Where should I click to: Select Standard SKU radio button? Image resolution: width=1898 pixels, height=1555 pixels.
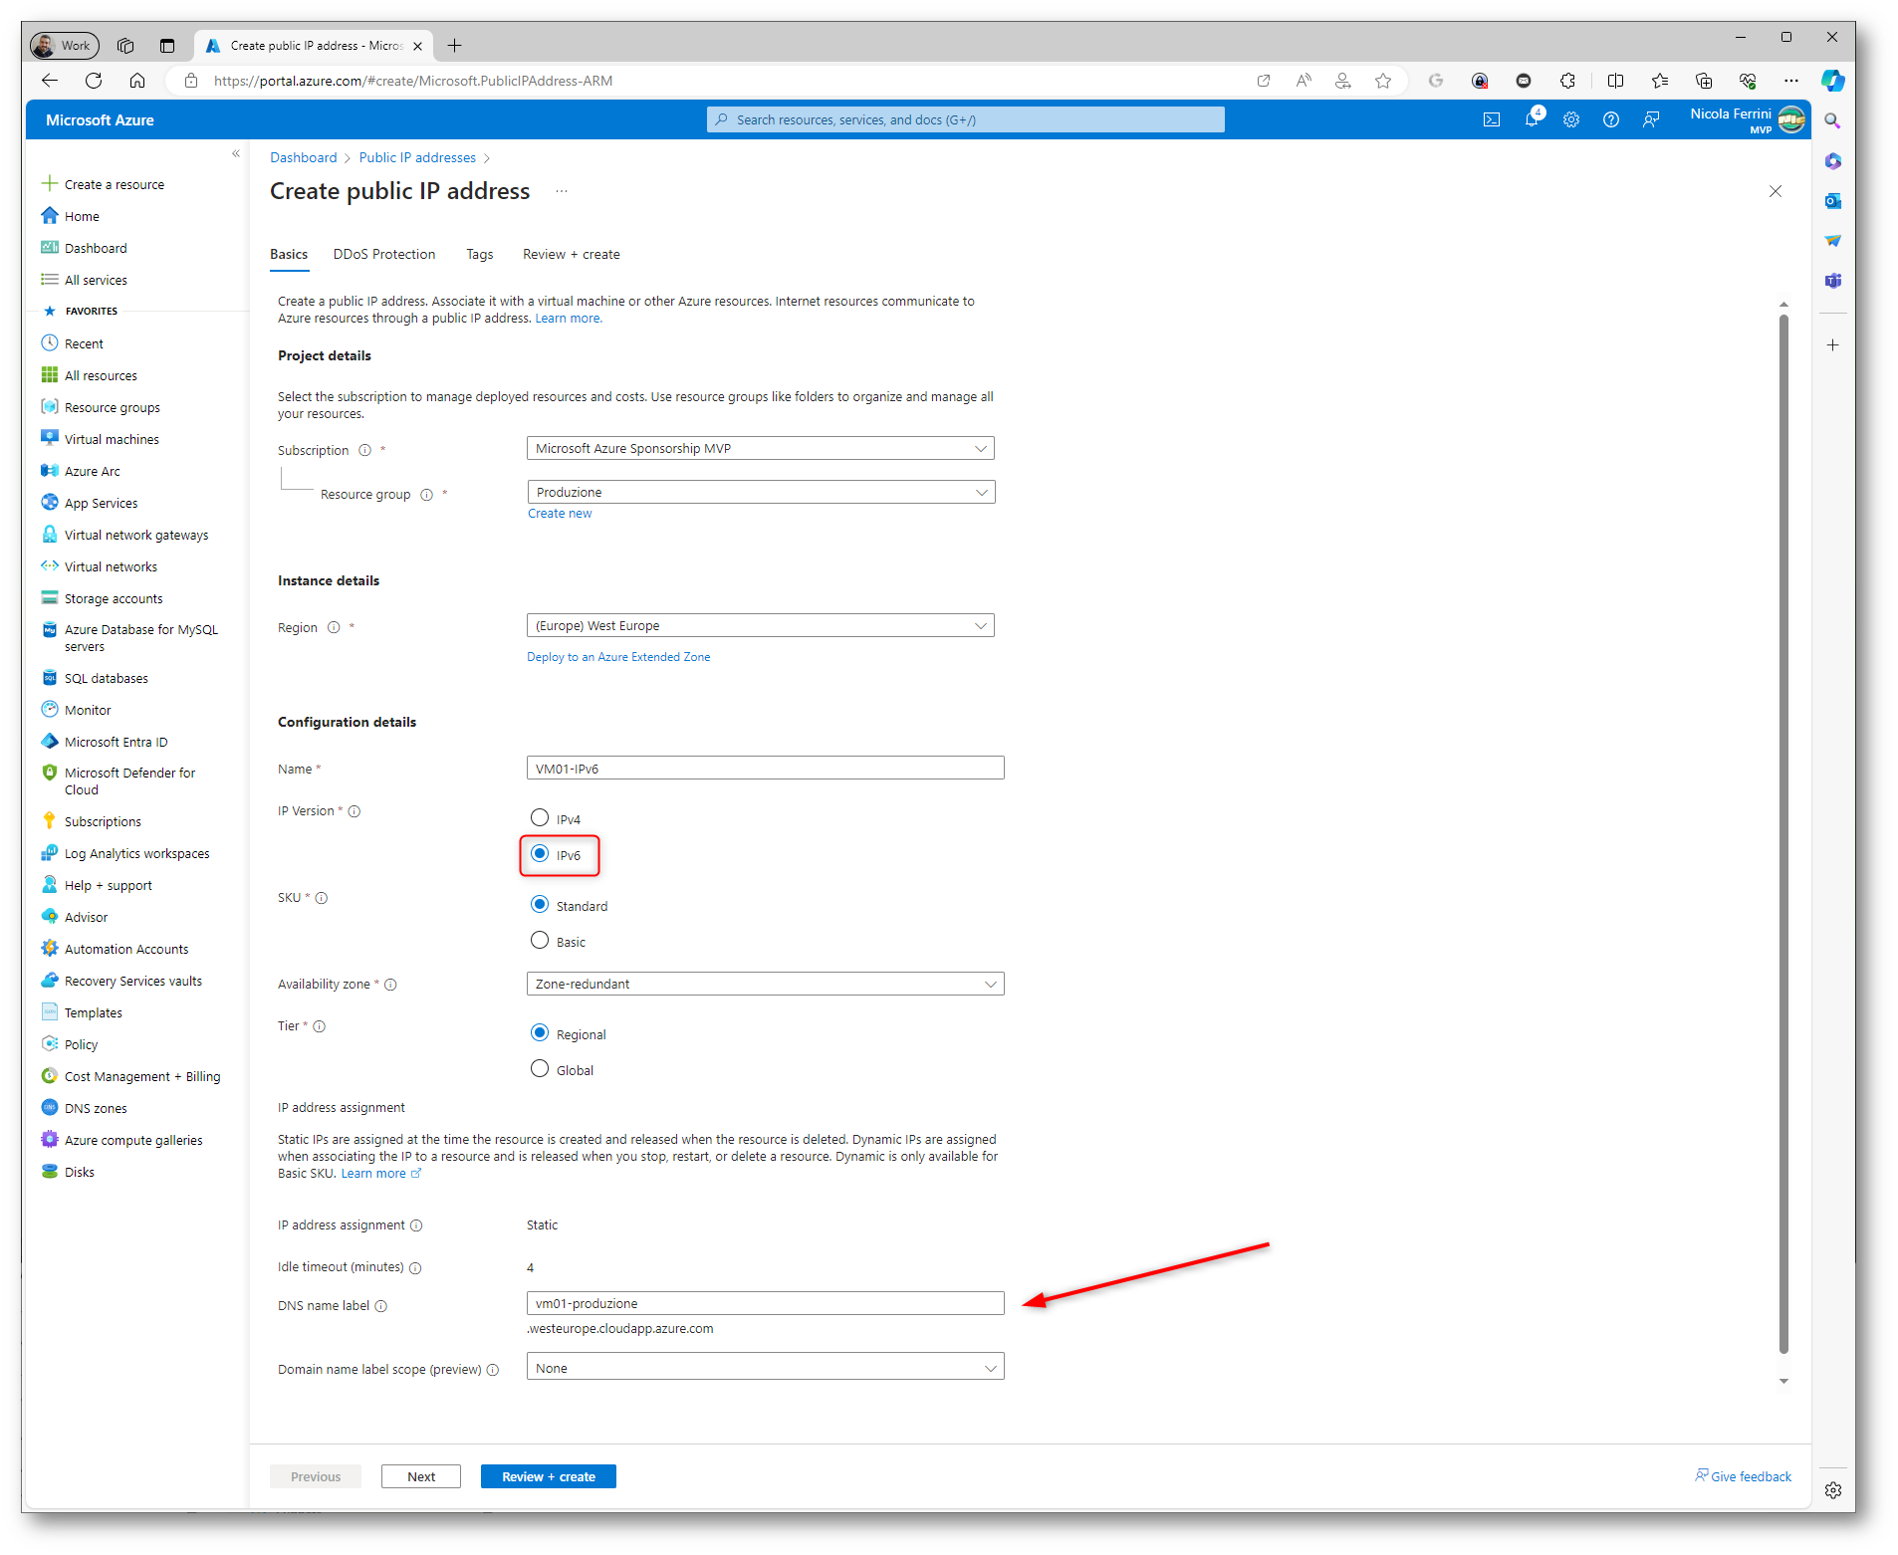point(540,904)
